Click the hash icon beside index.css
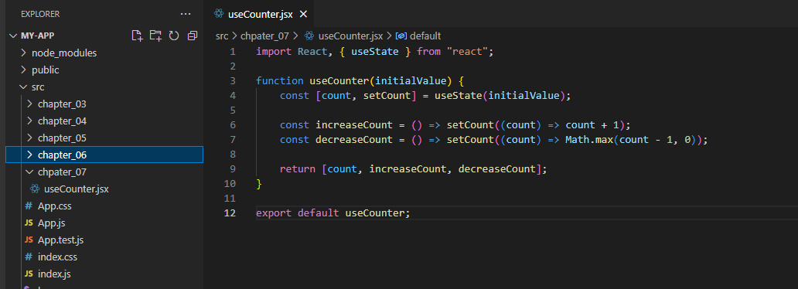This screenshot has width=798, height=289. [29, 257]
